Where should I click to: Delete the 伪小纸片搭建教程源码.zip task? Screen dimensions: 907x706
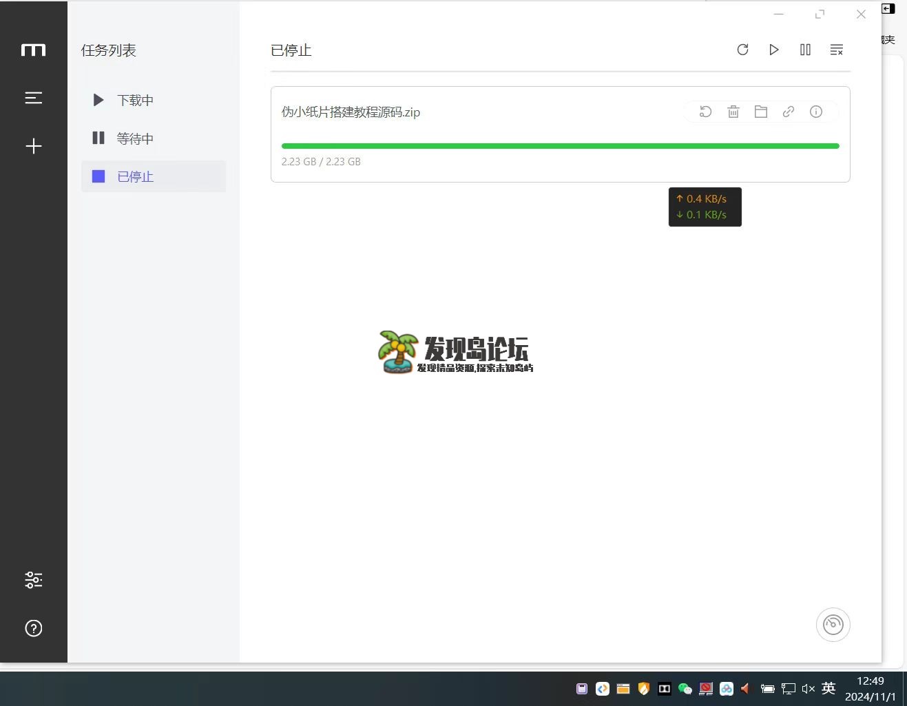click(733, 112)
